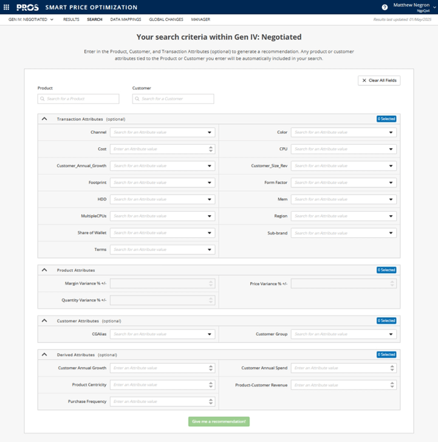Open the Region attribute dropdown
The image size is (438, 442).
pos(392,216)
